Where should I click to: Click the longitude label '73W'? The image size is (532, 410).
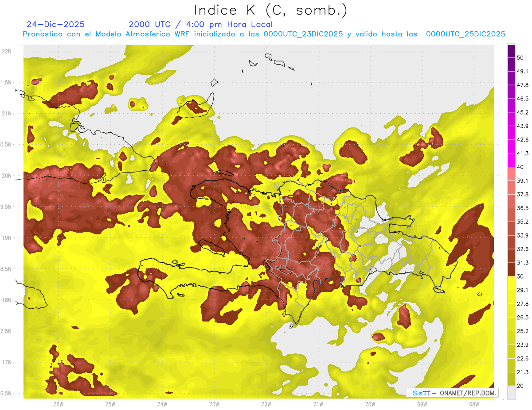(214, 404)
